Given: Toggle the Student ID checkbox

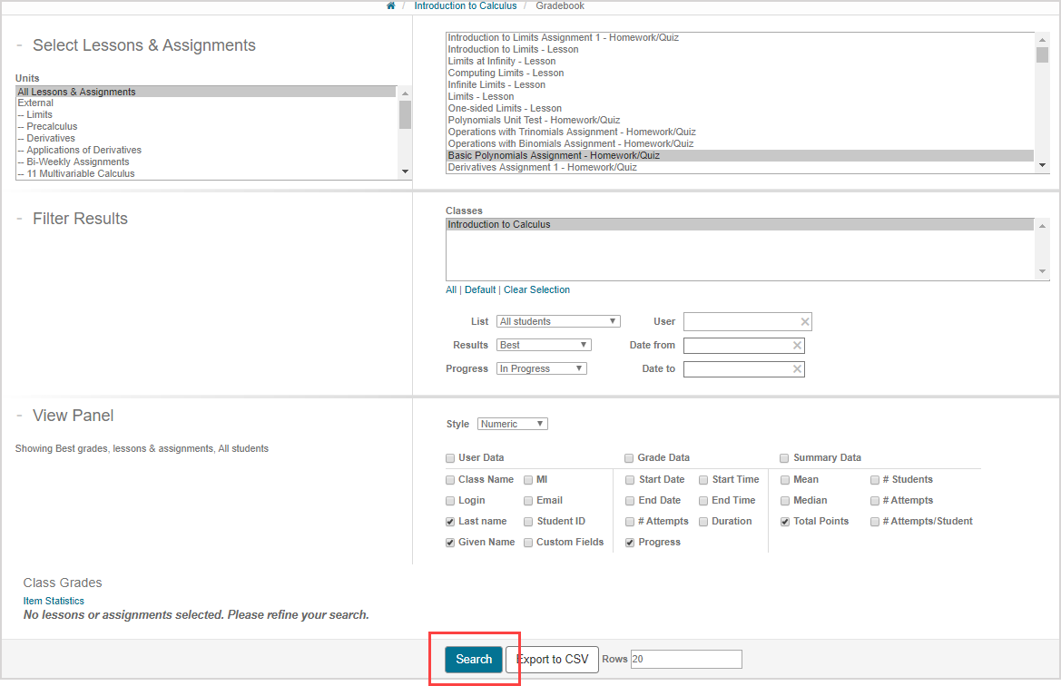Looking at the screenshot, I should (528, 522).
